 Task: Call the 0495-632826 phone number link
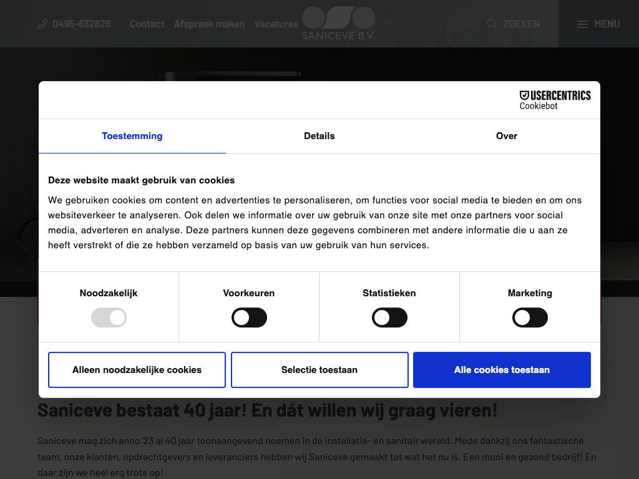tap(82, 24)
